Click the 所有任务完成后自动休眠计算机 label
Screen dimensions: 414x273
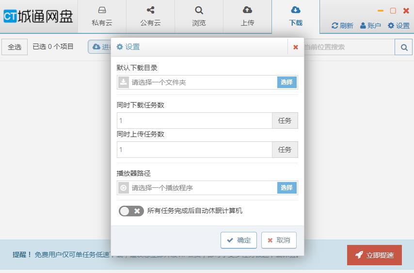click(194, 211)
